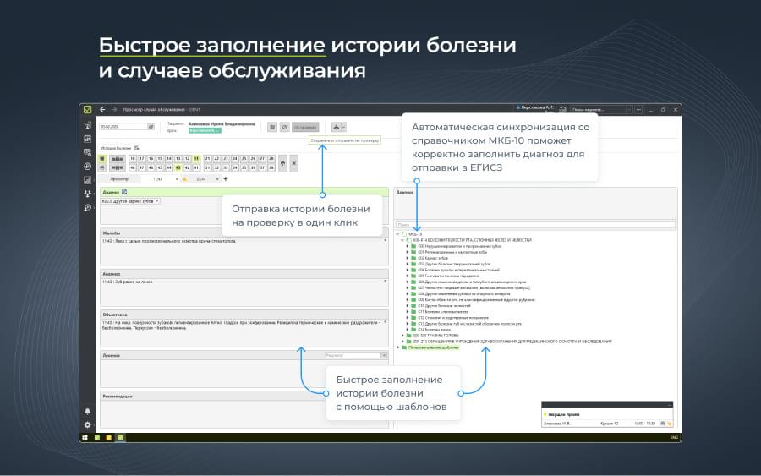Image resolution: width=761 pixels, height=476 pixels.
Task: Collapse the K00-K14 diseases of oral cavity node
Action: [402, 240]
